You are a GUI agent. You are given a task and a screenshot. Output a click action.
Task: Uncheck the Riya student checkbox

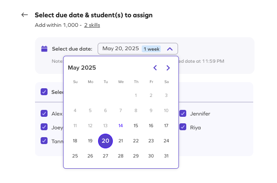[x=183, y=127]
